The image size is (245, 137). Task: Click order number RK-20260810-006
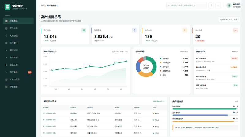click(x=49, y=120)
